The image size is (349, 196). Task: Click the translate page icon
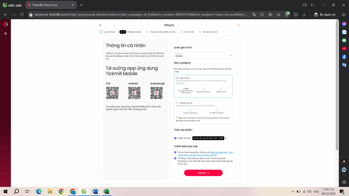point(254,15)
